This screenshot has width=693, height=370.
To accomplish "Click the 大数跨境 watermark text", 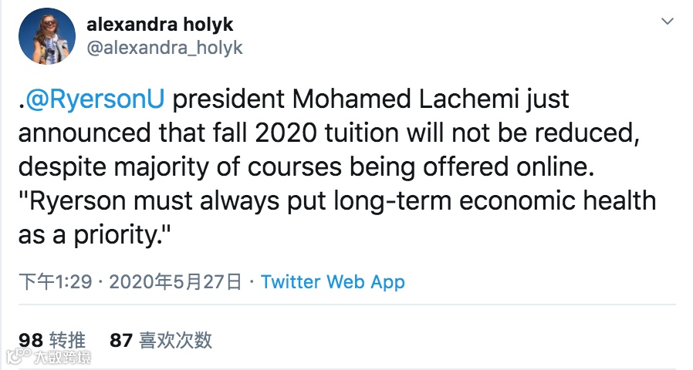I will pyautogui.click(x=62, y=357).
